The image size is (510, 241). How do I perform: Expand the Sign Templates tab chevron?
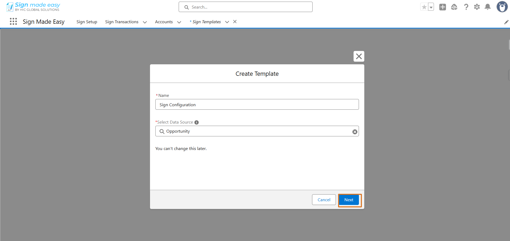227,22
